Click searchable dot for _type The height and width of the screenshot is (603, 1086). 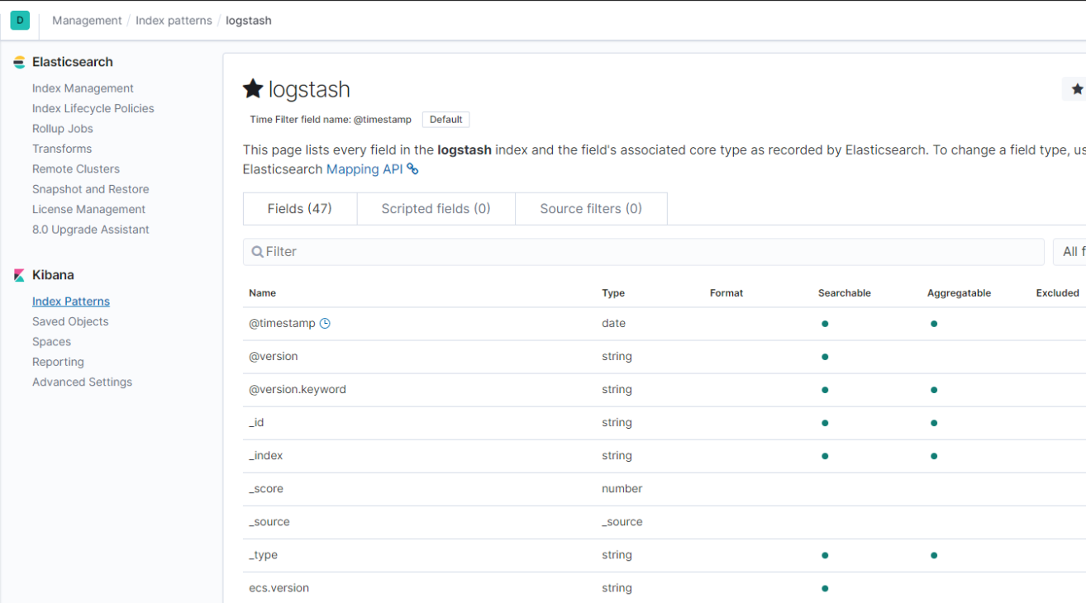coord(825,555)
